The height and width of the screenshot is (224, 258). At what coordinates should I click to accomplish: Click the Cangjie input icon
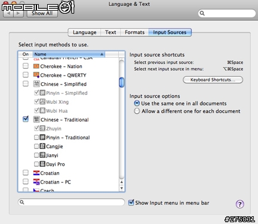(42, 146)
